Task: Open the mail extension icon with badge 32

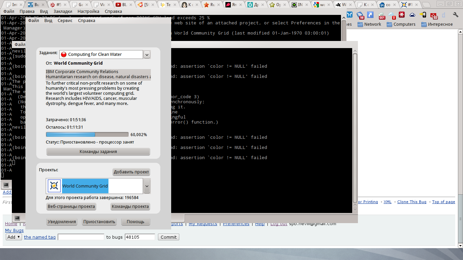Action: [434, 15]
